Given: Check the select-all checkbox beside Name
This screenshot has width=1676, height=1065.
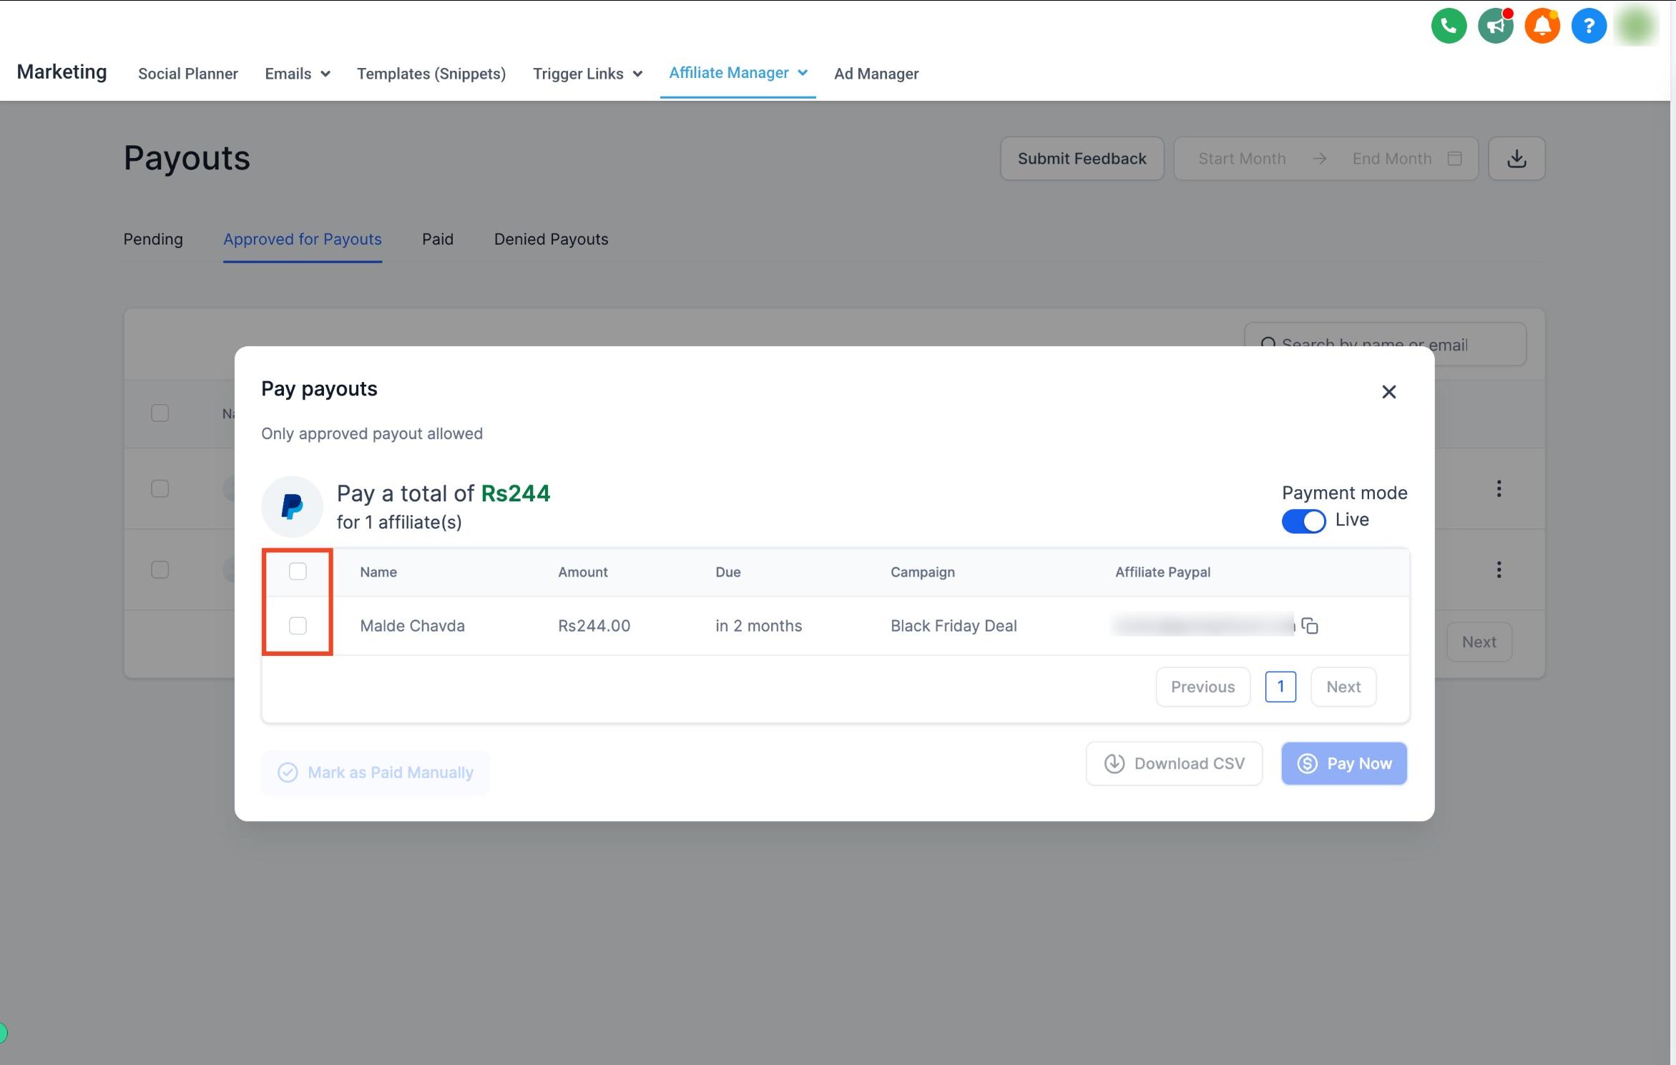Looking at the screenshot, I should click(x=298, y=571).
